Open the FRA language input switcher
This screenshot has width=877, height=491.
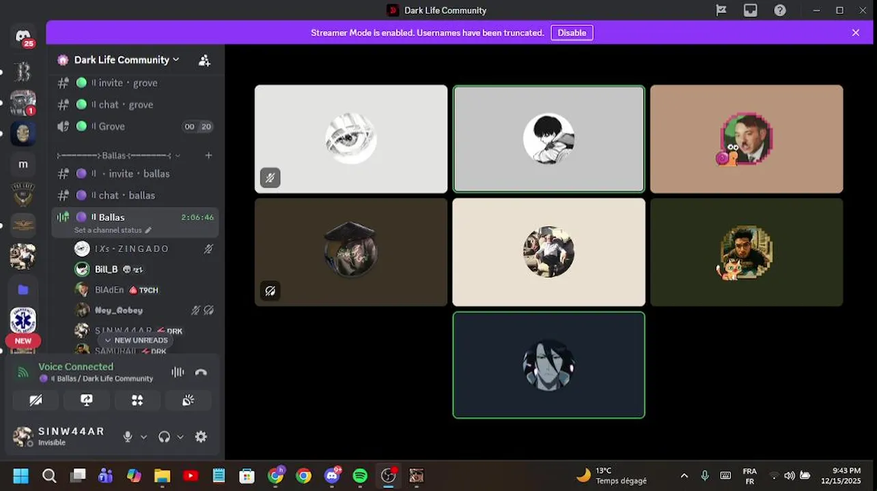749,476
